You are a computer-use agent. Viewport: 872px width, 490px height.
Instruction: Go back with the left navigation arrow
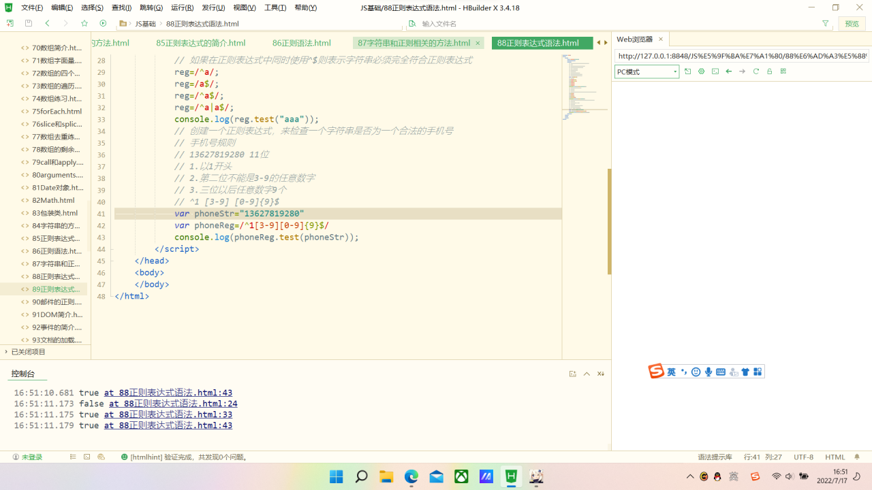coord(47,23)
